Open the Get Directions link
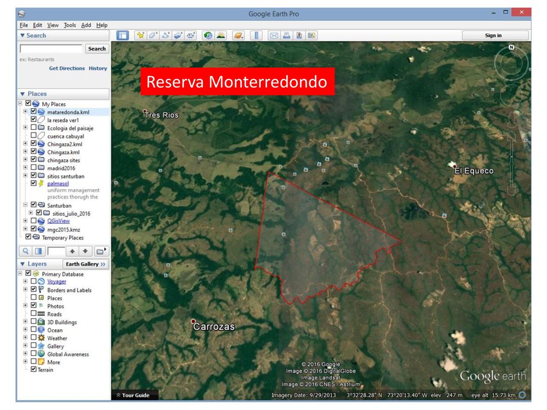Image resolution: width=547 pixels, height=410 pixels. click(x=67, y=68)
